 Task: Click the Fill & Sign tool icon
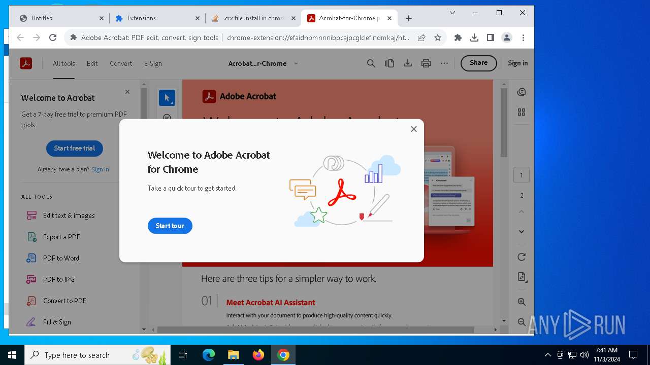[32, 322]
